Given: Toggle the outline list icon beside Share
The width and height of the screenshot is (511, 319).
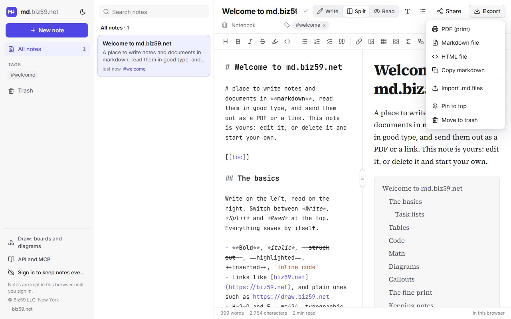Looking at the screenshot, I should 423,11.
